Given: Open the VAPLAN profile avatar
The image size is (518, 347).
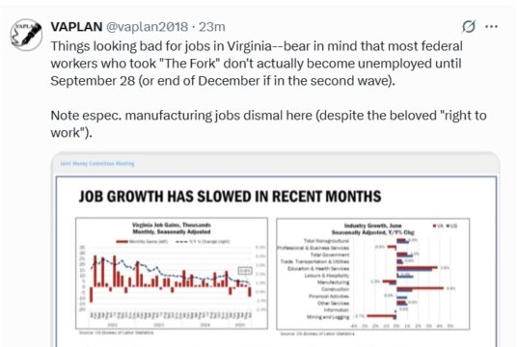Looking at the screenshot, I should pos(26,35).
